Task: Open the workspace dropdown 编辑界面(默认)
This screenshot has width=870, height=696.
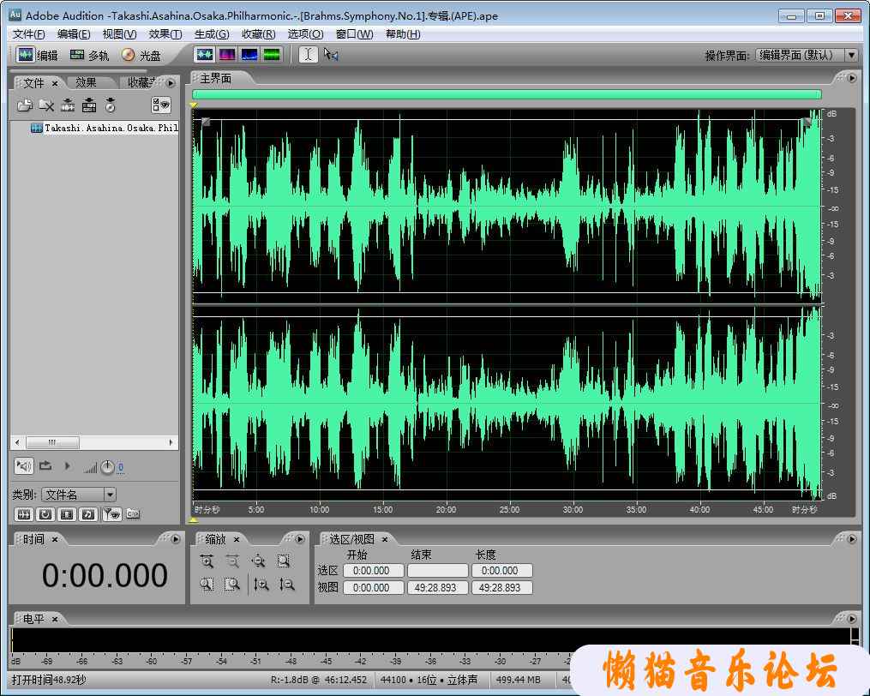Action: pos(807,55)
